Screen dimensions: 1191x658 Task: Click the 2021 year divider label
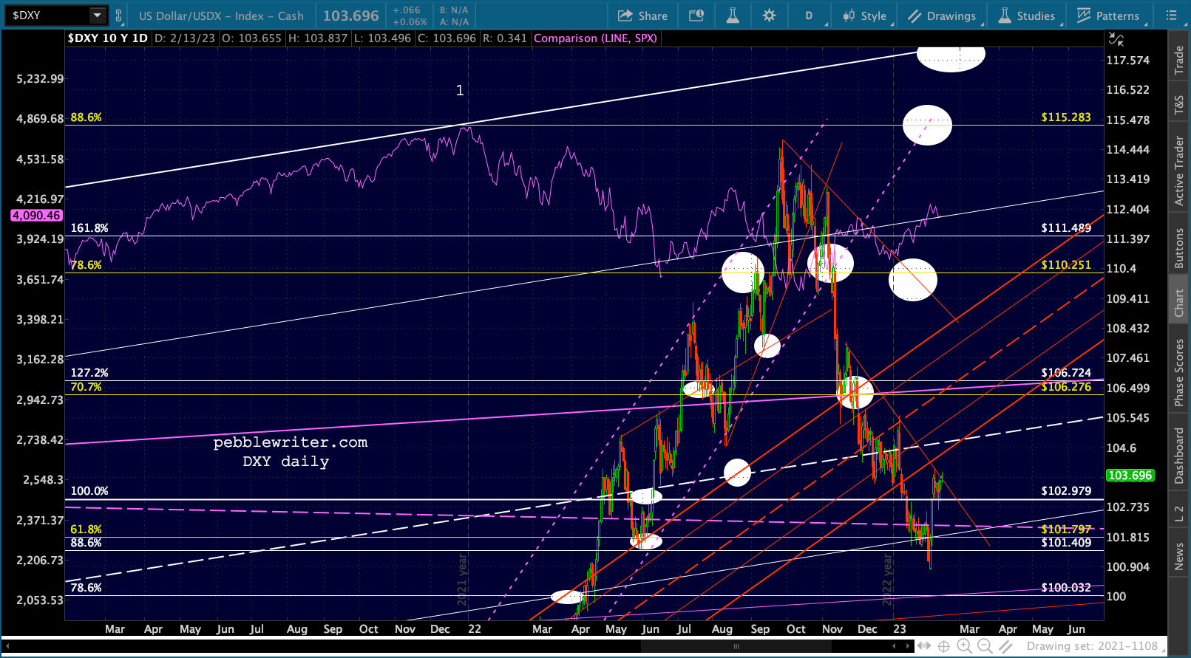pyautogui.click(x=463, y=580)
